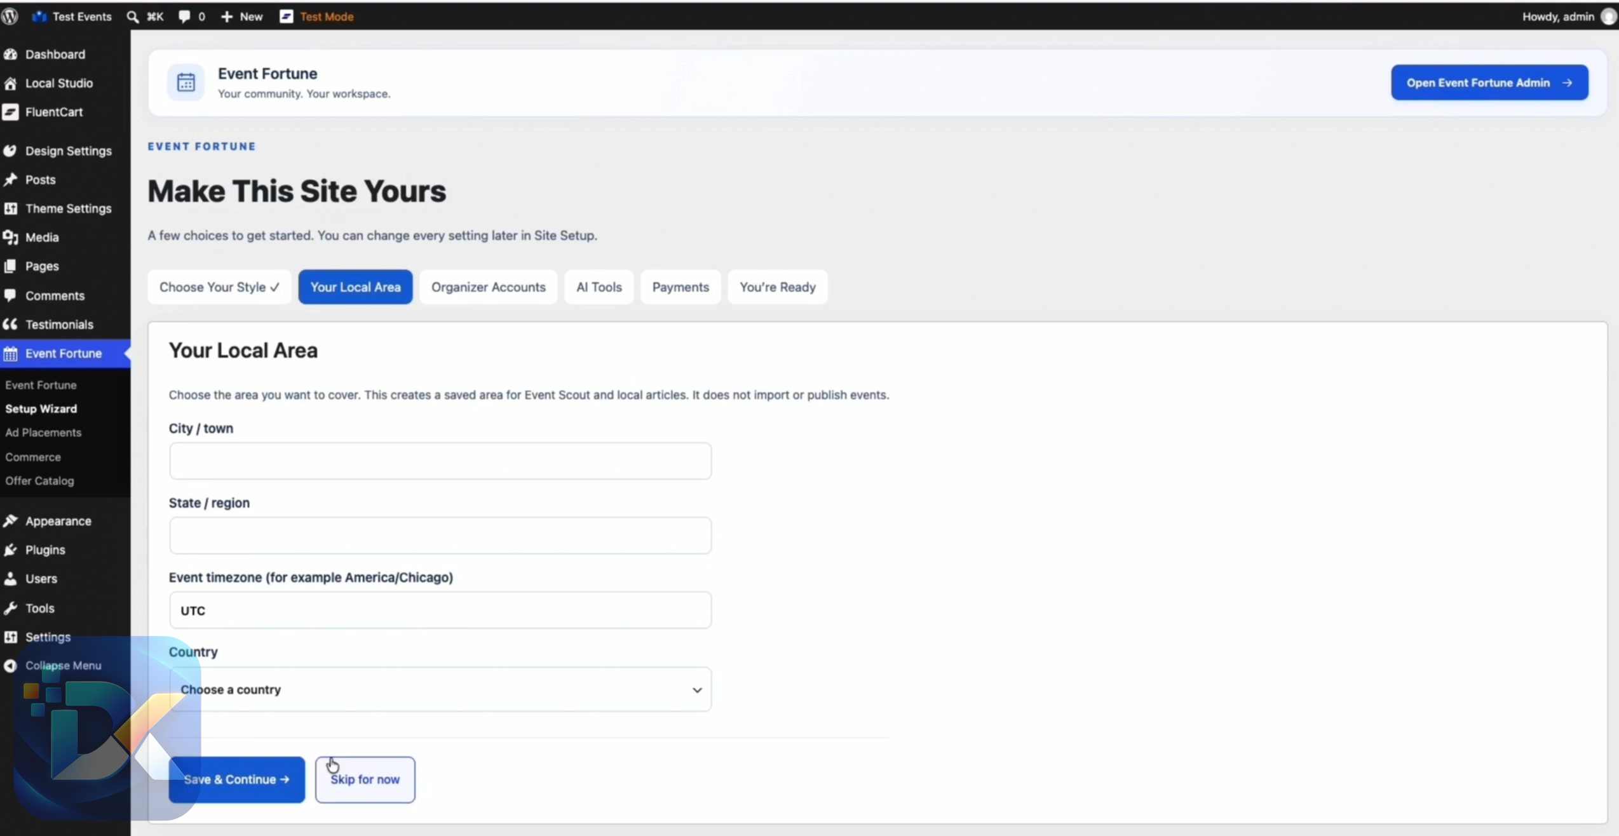This screenshot has width=1619, height=836.
Task: Click the Media sidebar icon
Action: coord(10,237)
